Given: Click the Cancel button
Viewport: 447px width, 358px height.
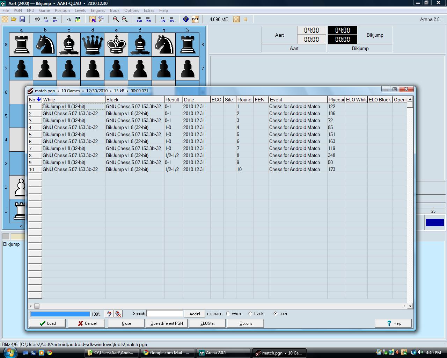Looking at the screenshot, I should (87, 323).
